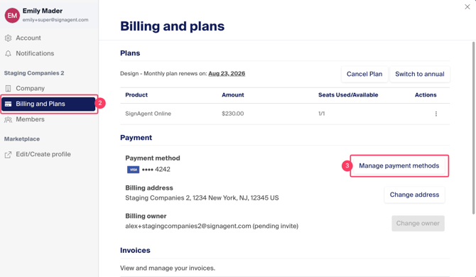Viewport: 476px width, 277px height.
Task: Click the Change address button
Action: coord(414,195)
